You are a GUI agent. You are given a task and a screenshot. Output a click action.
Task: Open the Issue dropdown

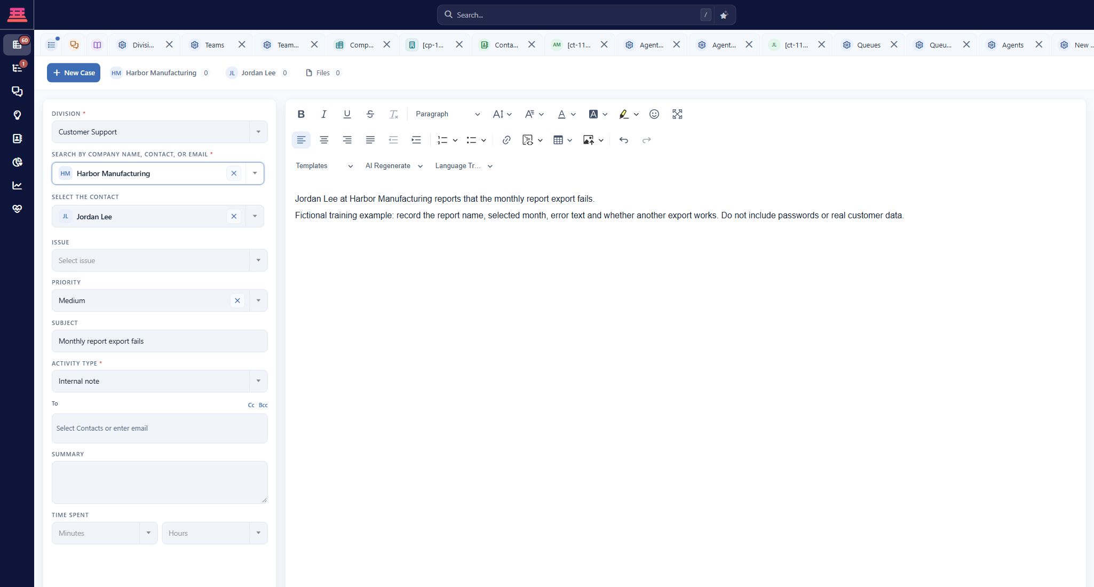[160, 260]
